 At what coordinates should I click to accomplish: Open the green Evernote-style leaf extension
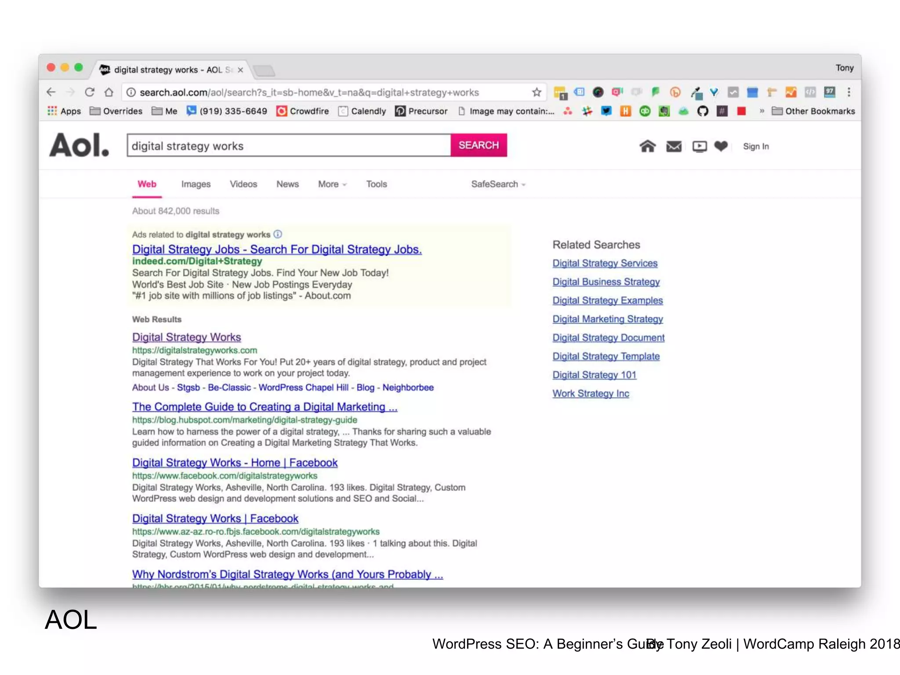click(656, 92)
